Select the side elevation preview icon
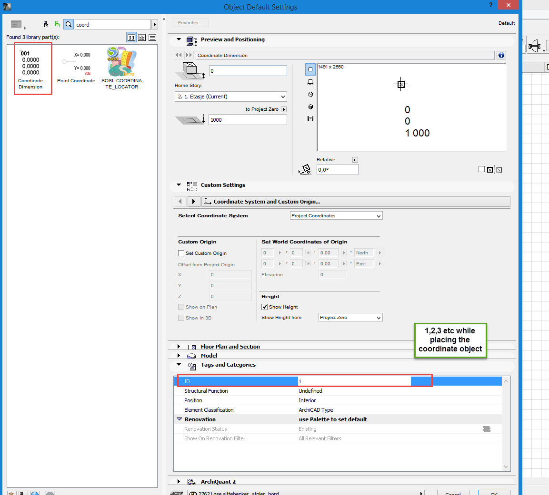Viewport: 549px width, 495px height. pyautogui.click(x=310, y=82)
